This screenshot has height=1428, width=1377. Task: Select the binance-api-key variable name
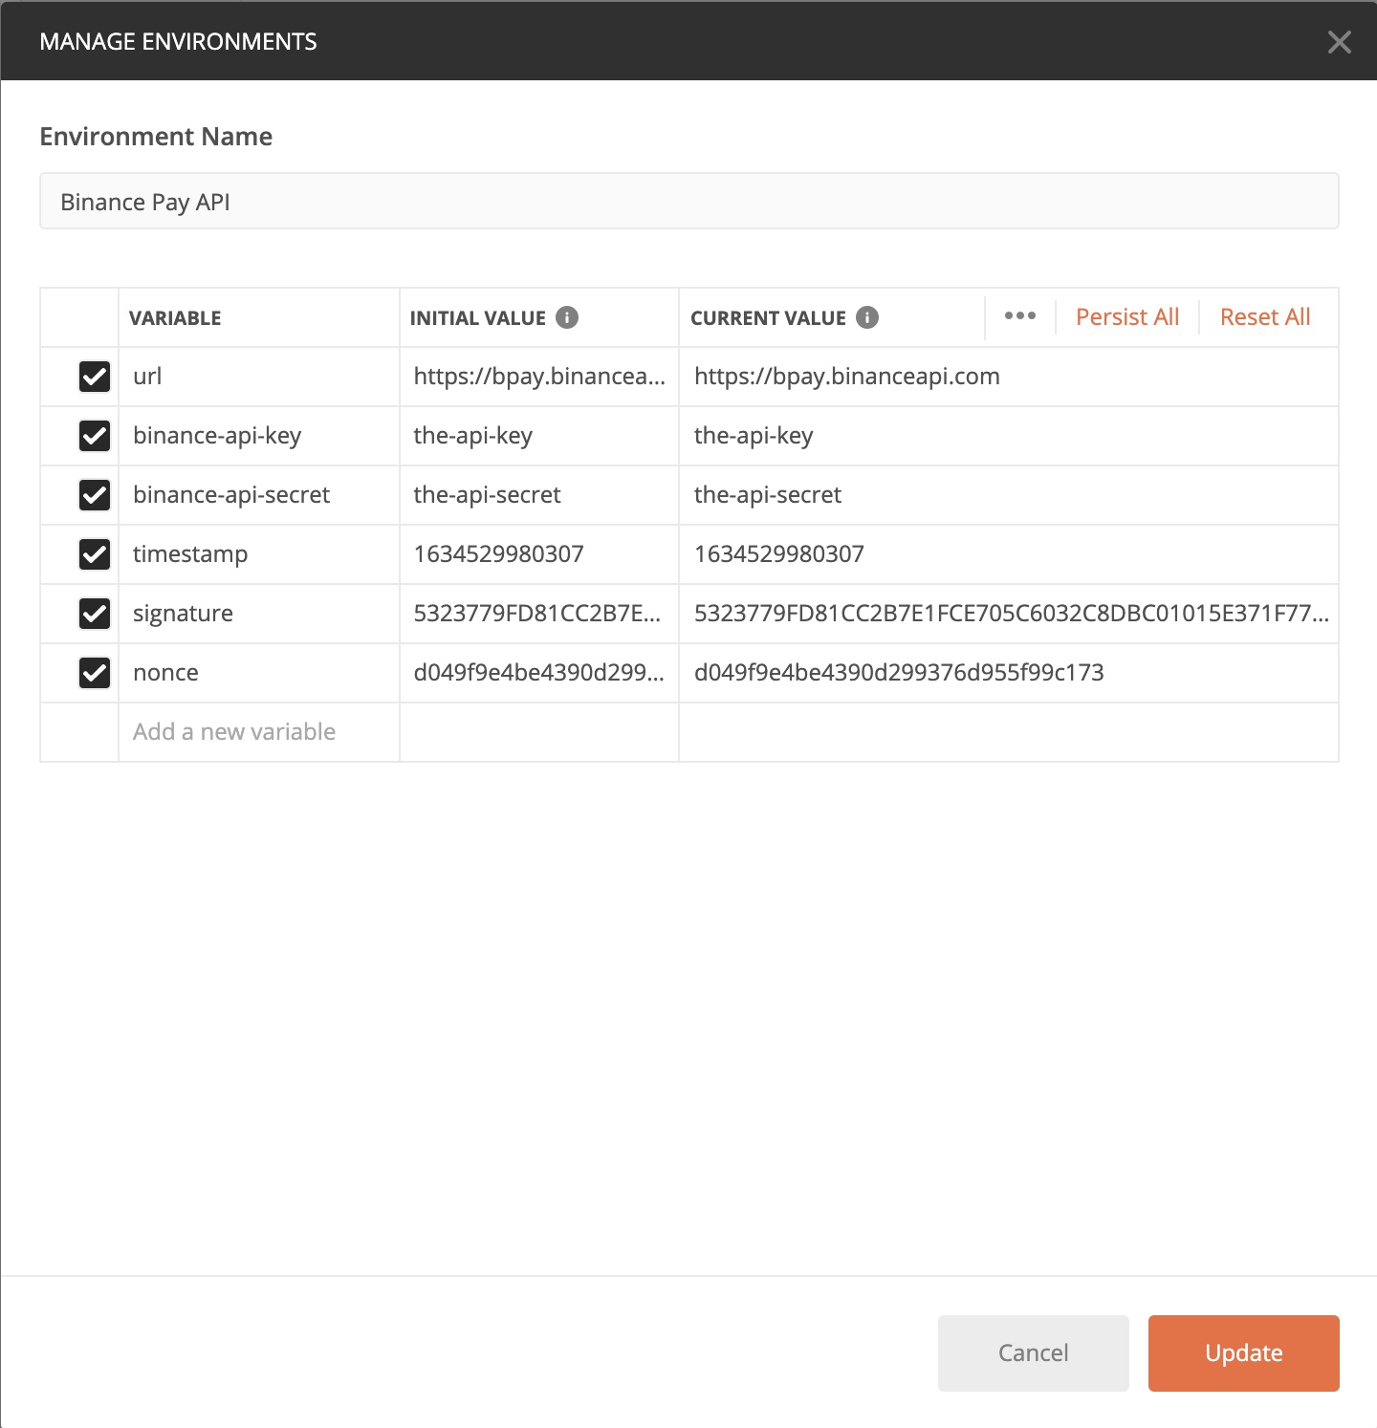pyautogui.click(x=258, y=436)
